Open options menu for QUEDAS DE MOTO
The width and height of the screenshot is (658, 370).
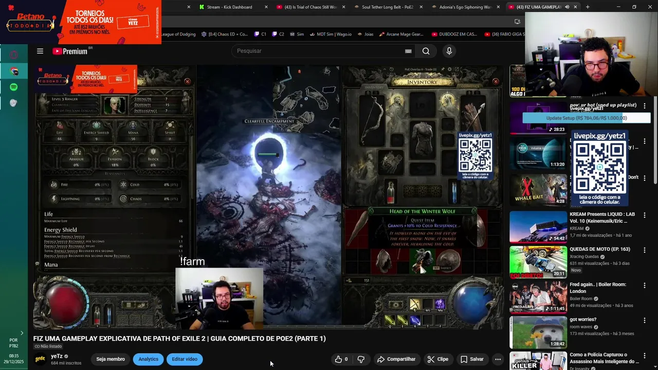645,250
